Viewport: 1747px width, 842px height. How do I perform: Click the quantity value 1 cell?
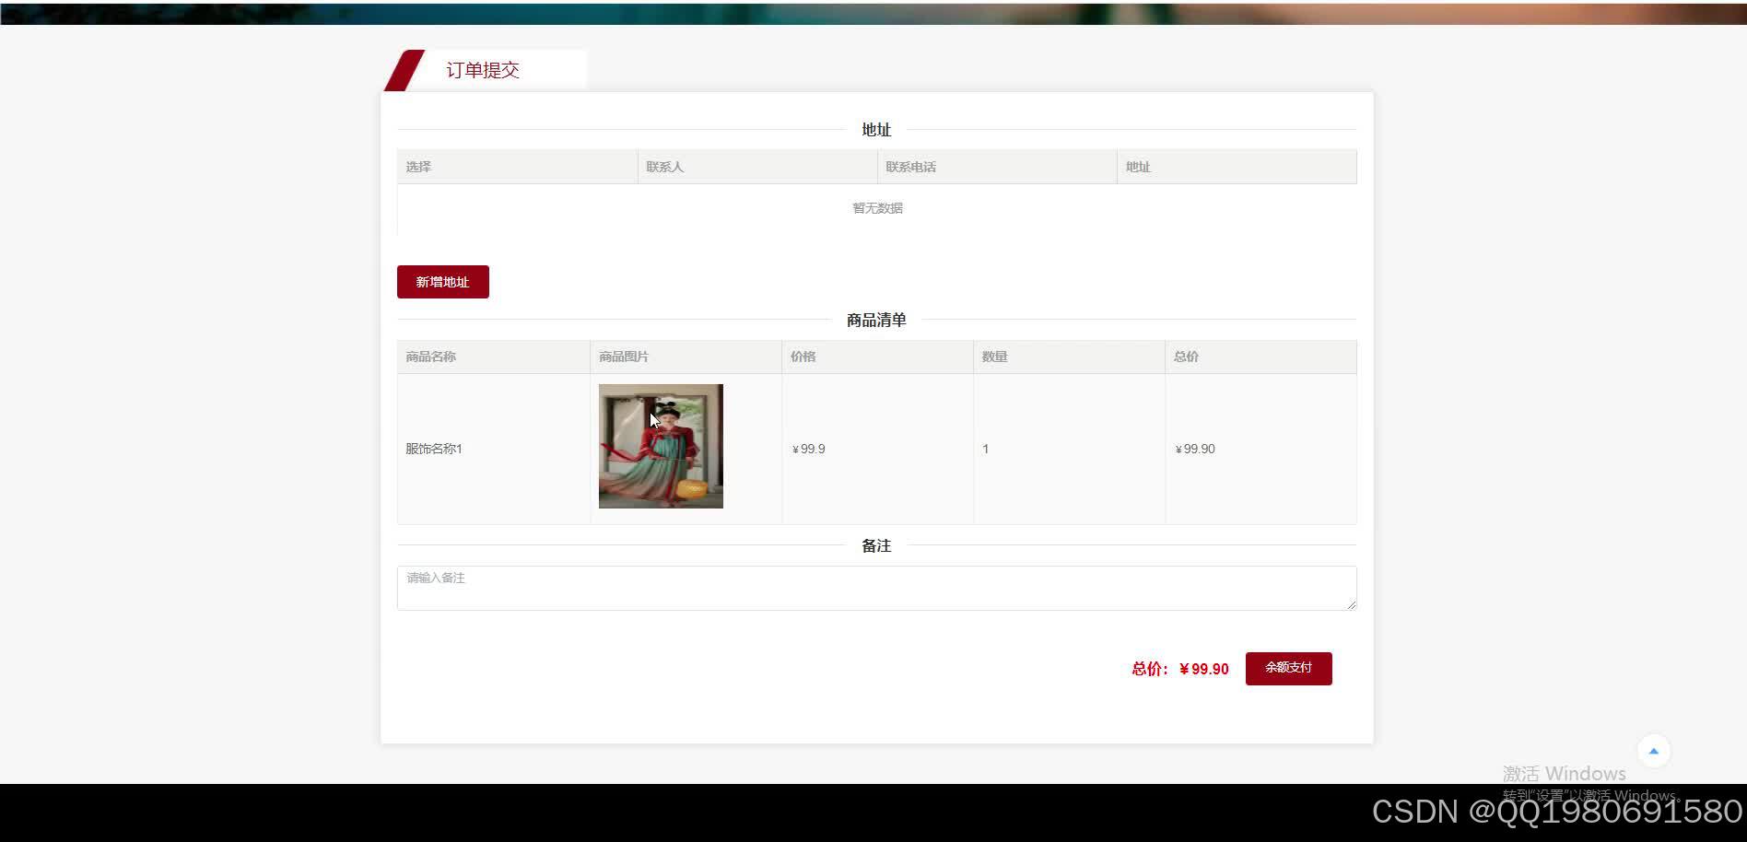(1069, 449)
